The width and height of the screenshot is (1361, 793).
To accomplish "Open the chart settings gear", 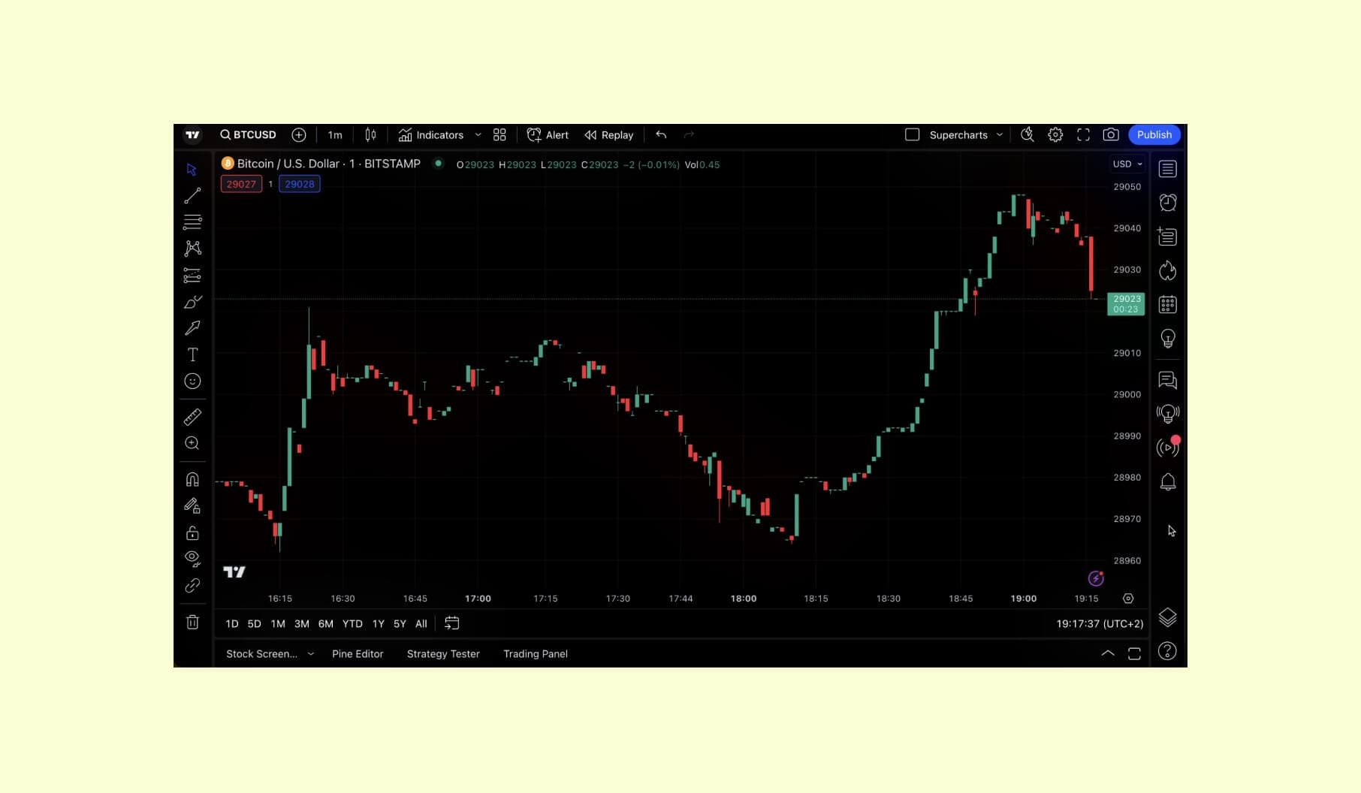I will (x=1056, y=134).
